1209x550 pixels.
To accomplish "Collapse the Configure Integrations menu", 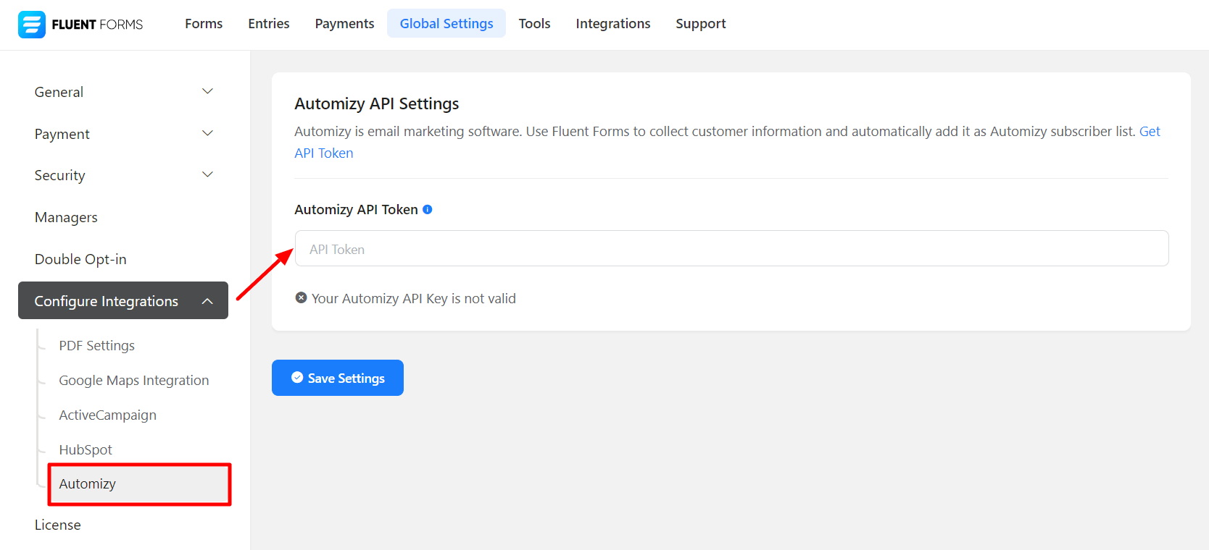I will click(x=207, y=301).
